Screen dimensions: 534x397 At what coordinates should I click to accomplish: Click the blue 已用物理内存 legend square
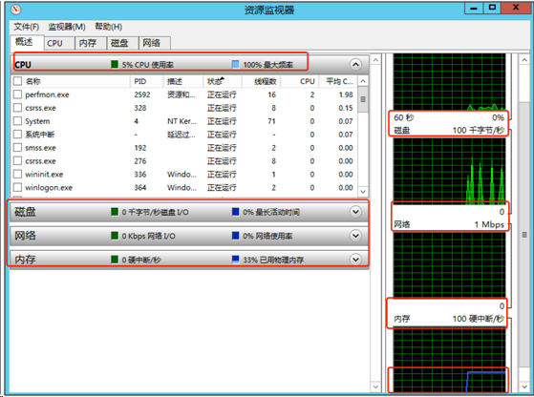tap(235, 260)
